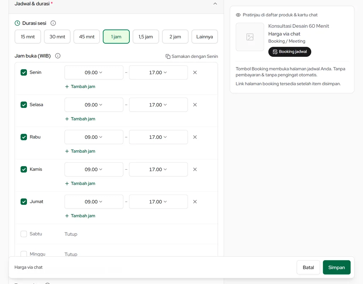Open the Jumat end time 17.00 dropdown
363x284 pixels.
(158, 202)
